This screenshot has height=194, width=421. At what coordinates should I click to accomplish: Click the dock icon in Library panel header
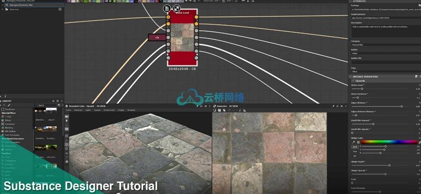[53, 101]
